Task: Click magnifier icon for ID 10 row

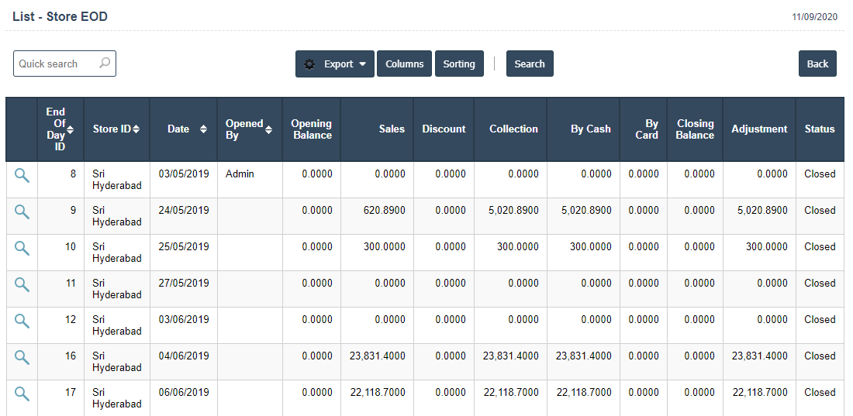Action: coord(22,249)
